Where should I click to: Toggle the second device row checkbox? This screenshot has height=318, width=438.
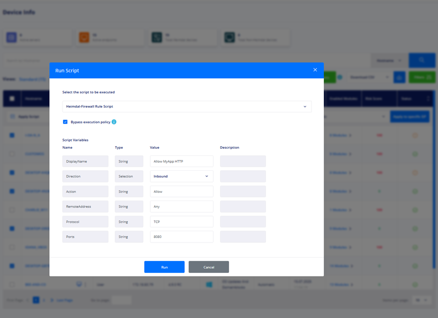[x=12, y=154]
